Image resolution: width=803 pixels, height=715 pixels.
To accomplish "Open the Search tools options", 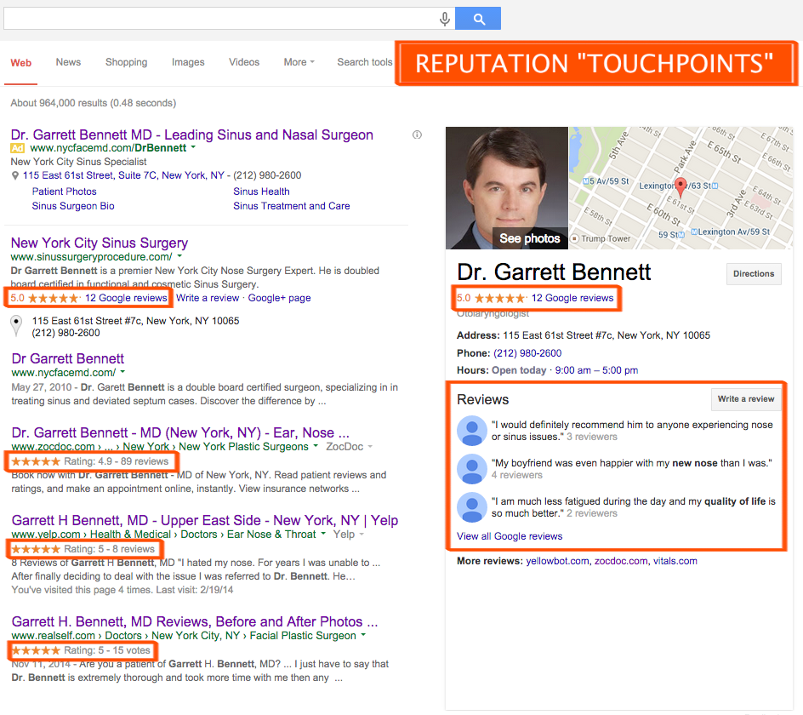I will click(365, 62).
